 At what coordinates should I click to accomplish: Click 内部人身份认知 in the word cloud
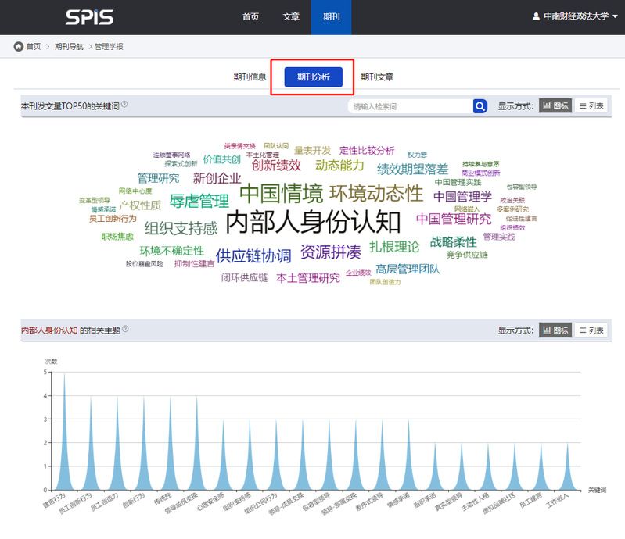(x=313, y=222)
